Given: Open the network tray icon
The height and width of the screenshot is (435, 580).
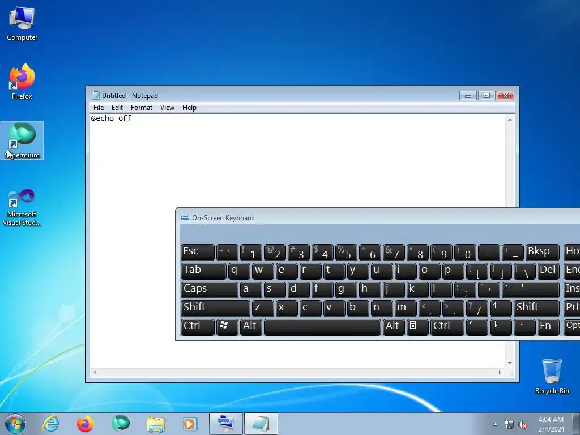Looking at the screenshot, I should coord(509,424).
